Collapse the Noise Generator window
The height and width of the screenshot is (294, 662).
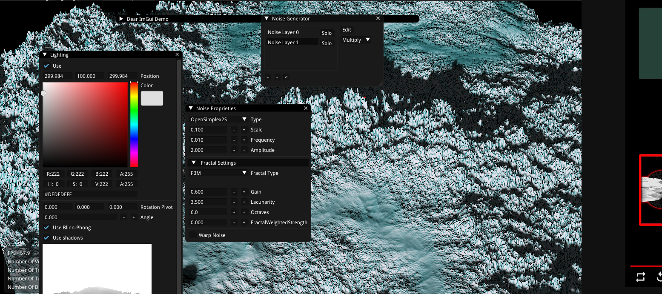click(x=267, y=19)
